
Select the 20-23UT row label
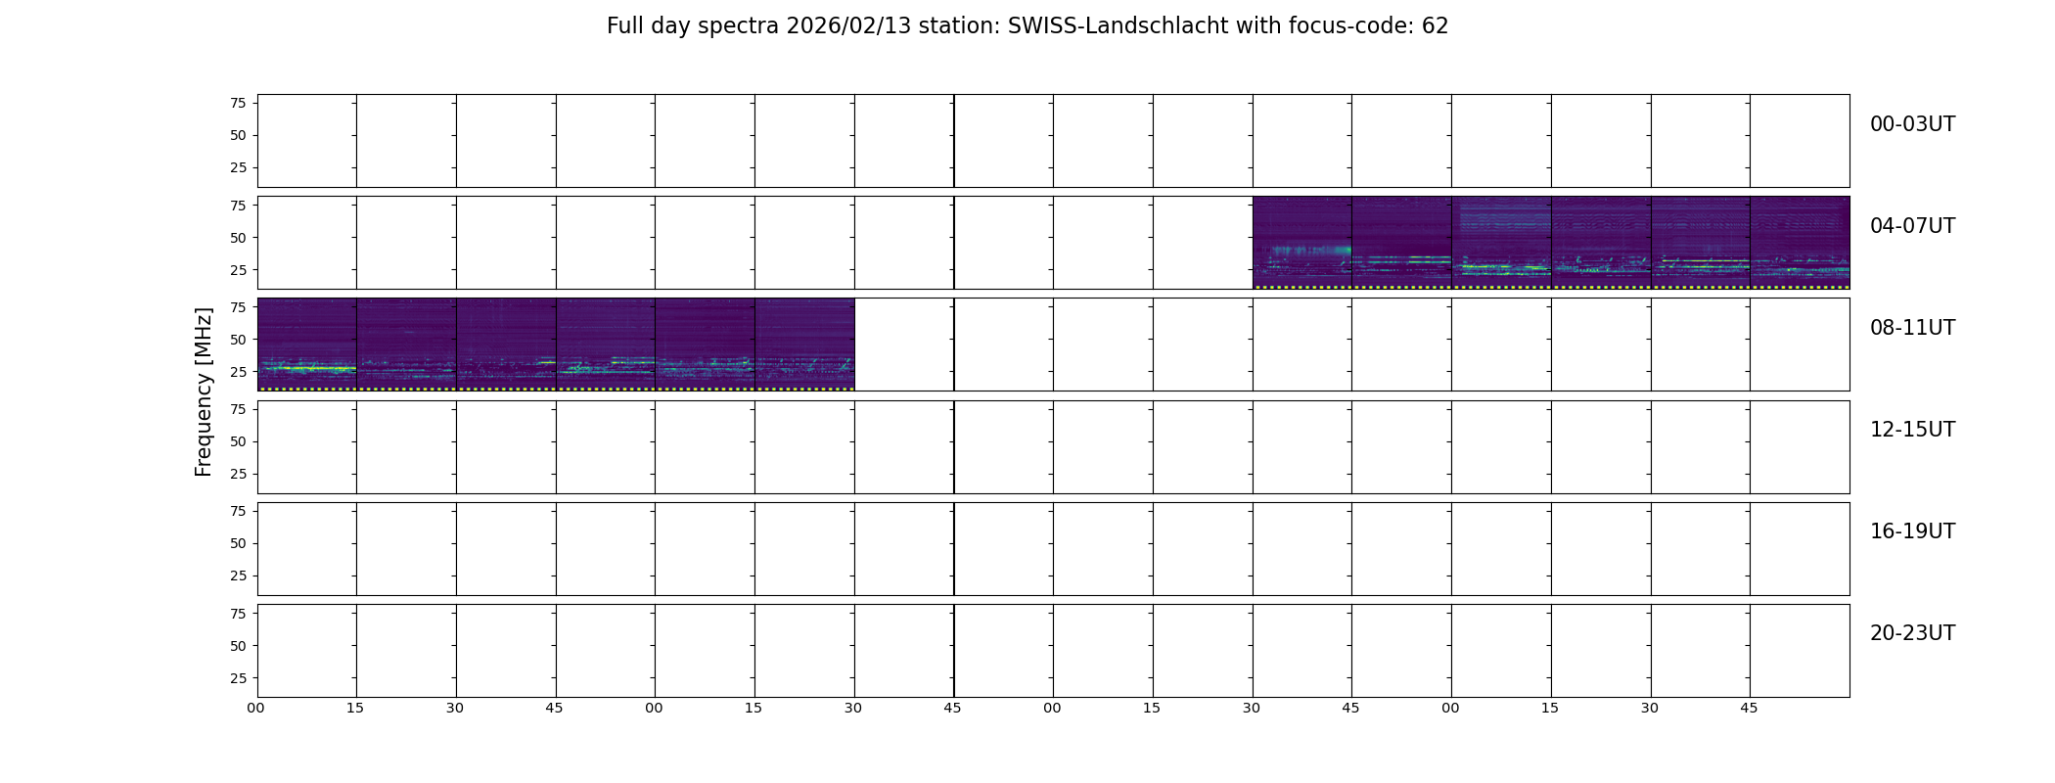(1912, 633)
